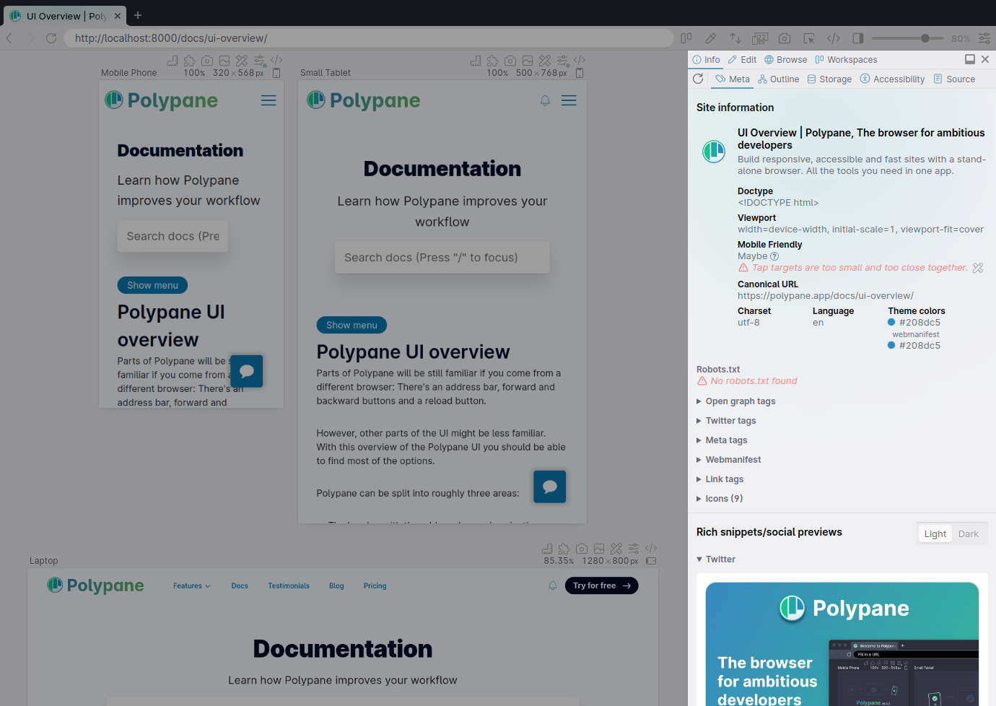Select the Storage sub-tab

coord(830,79)
